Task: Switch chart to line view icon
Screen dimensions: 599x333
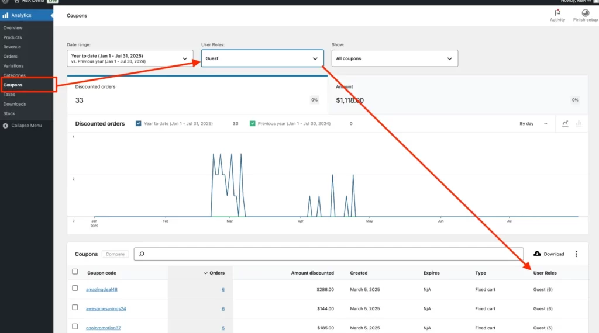Action: point(565,124)
